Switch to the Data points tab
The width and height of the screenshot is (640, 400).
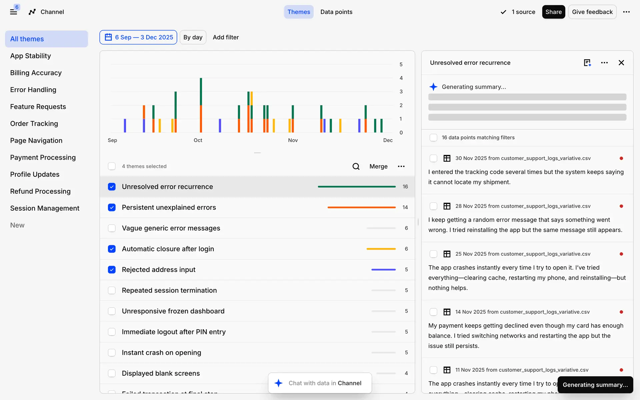(336, 12)
